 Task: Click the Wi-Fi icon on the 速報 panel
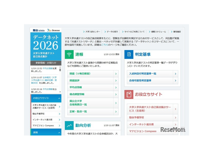[x=69, y=55]
